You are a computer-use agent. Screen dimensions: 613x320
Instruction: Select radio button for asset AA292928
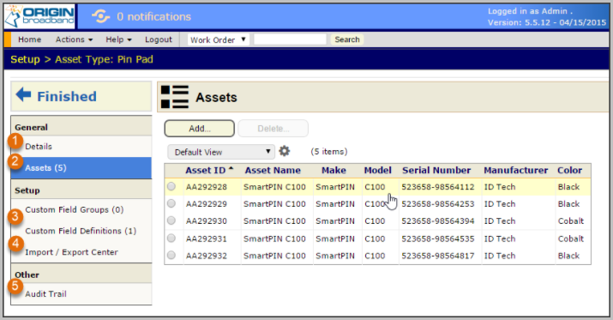click(171, 187)
